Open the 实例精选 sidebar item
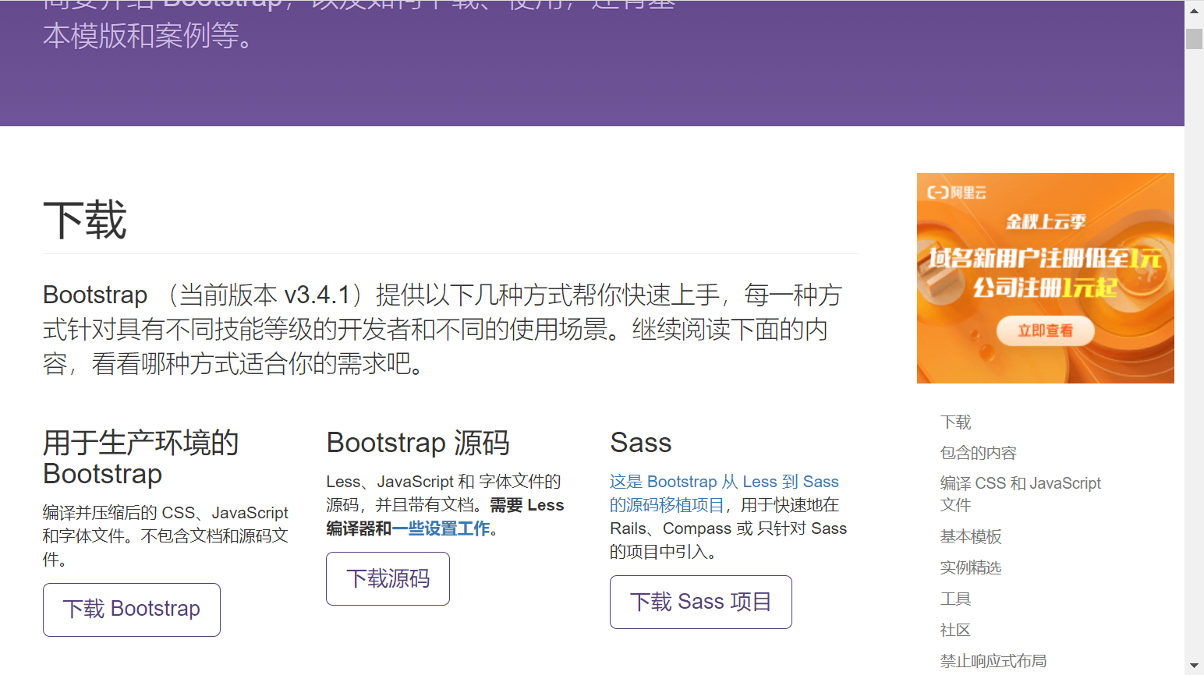The width and height of the screenshot is (1204, 675). 971,567
